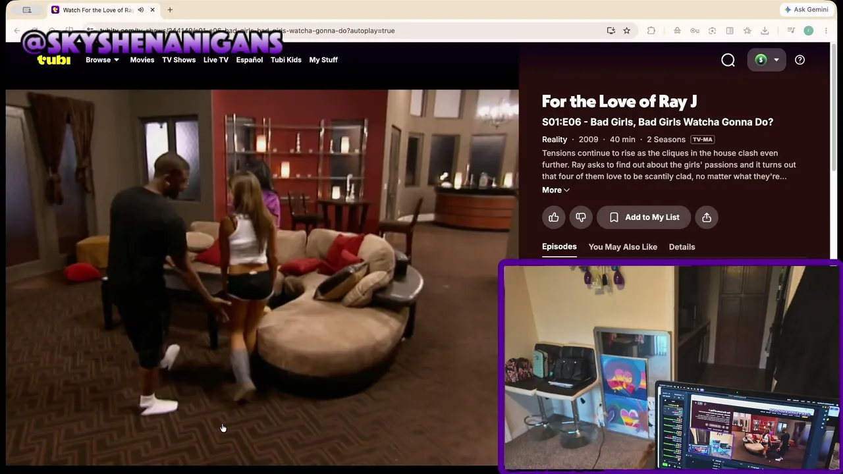The width and height of the screenshot is (843, 474).
Task: Click the TV-MA rating badge
Action: [x=703, y=140]
